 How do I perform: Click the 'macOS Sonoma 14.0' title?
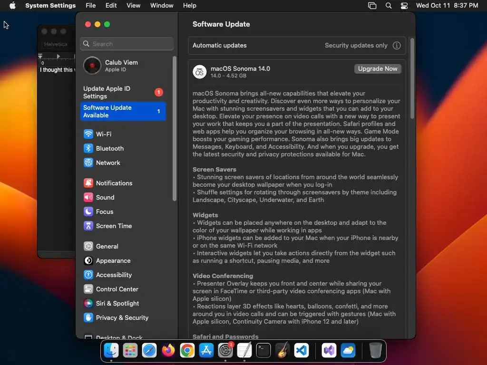[x=240, y=68]
